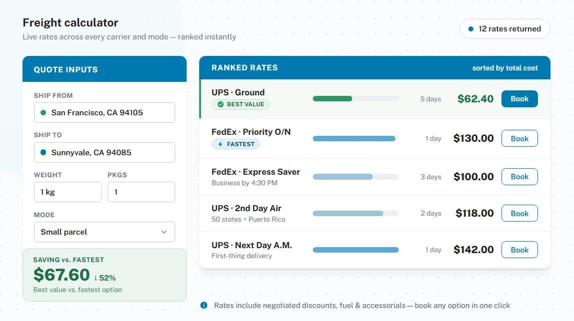This screenshot has height=321, width=574.
Task: Click the 5 days transit time
Action: tap(430, 99)
